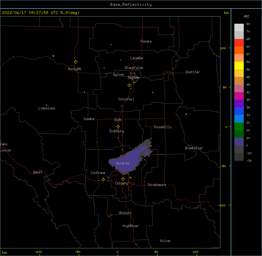Click the 5.9(deg) elevation angle text
The width and height of the screenshot is (262, 256).
click(70, 13)
